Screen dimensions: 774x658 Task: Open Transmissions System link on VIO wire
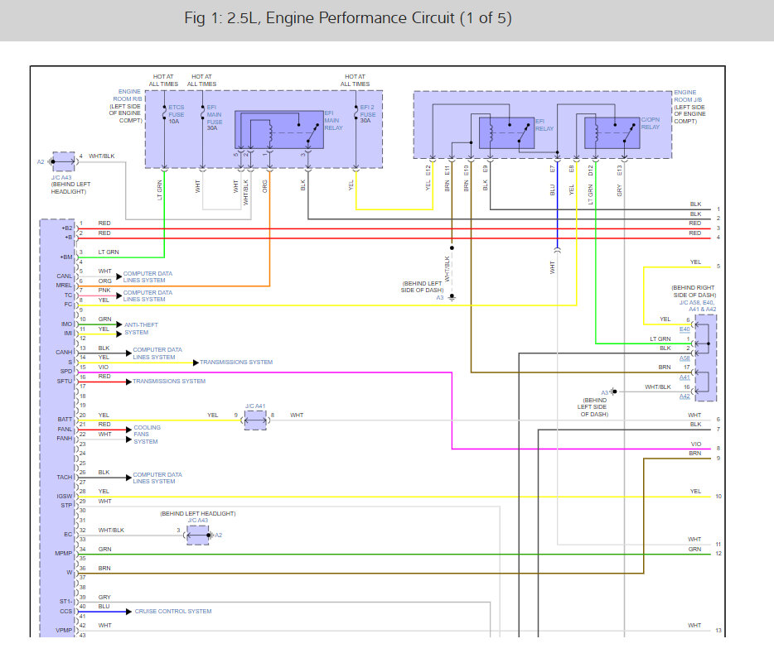[x=237, y=363]
